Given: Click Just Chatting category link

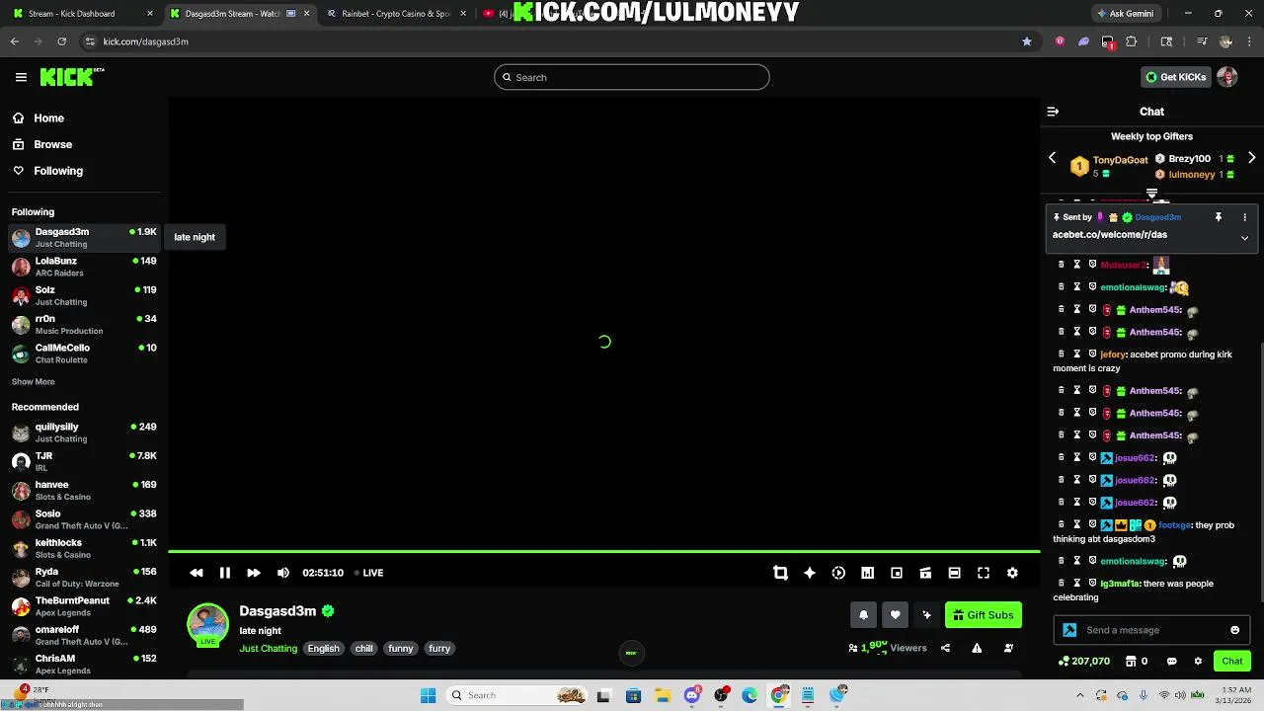Looking at the screenshot, I should [268, 649].
